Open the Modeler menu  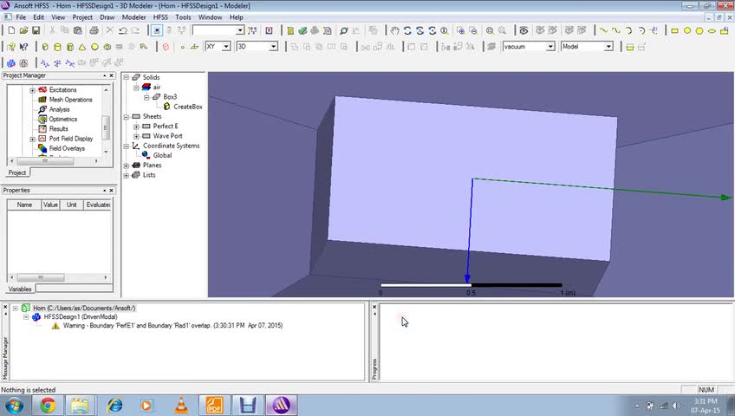coord(133,17)
